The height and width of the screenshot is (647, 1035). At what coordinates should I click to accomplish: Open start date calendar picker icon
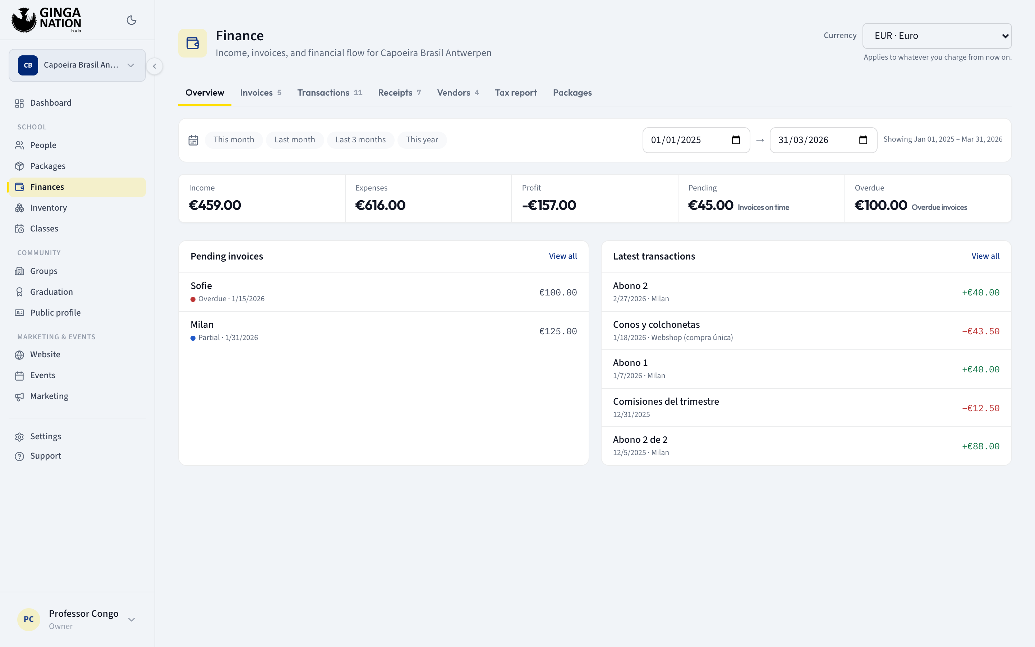coord(736,140)
